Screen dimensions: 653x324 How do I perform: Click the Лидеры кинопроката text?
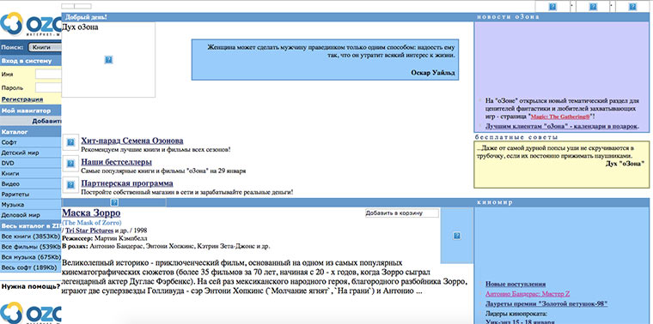pyautogui.click(x=516, y=314)
